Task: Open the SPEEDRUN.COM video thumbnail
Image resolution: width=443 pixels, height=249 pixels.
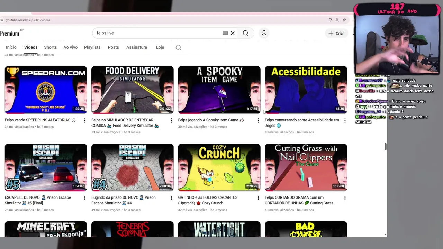Action: pyautogui.click(x=46, y=90)
